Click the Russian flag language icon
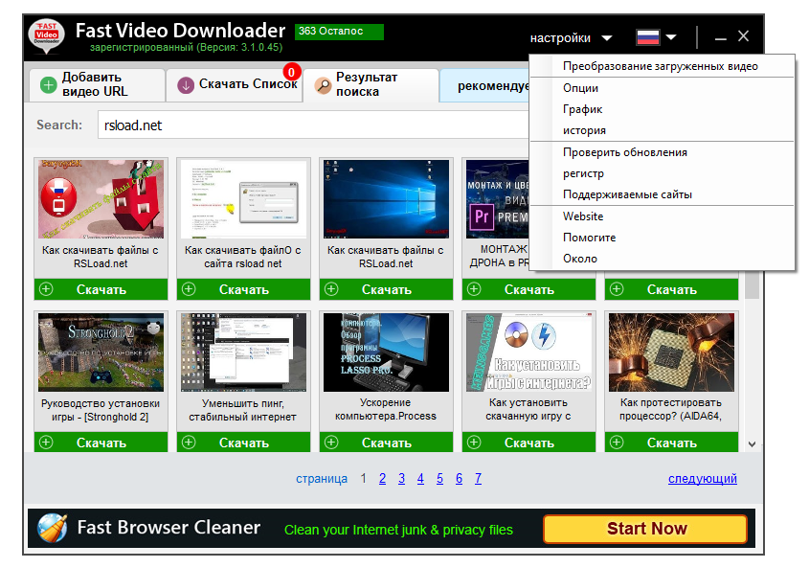 click(648, 37)
